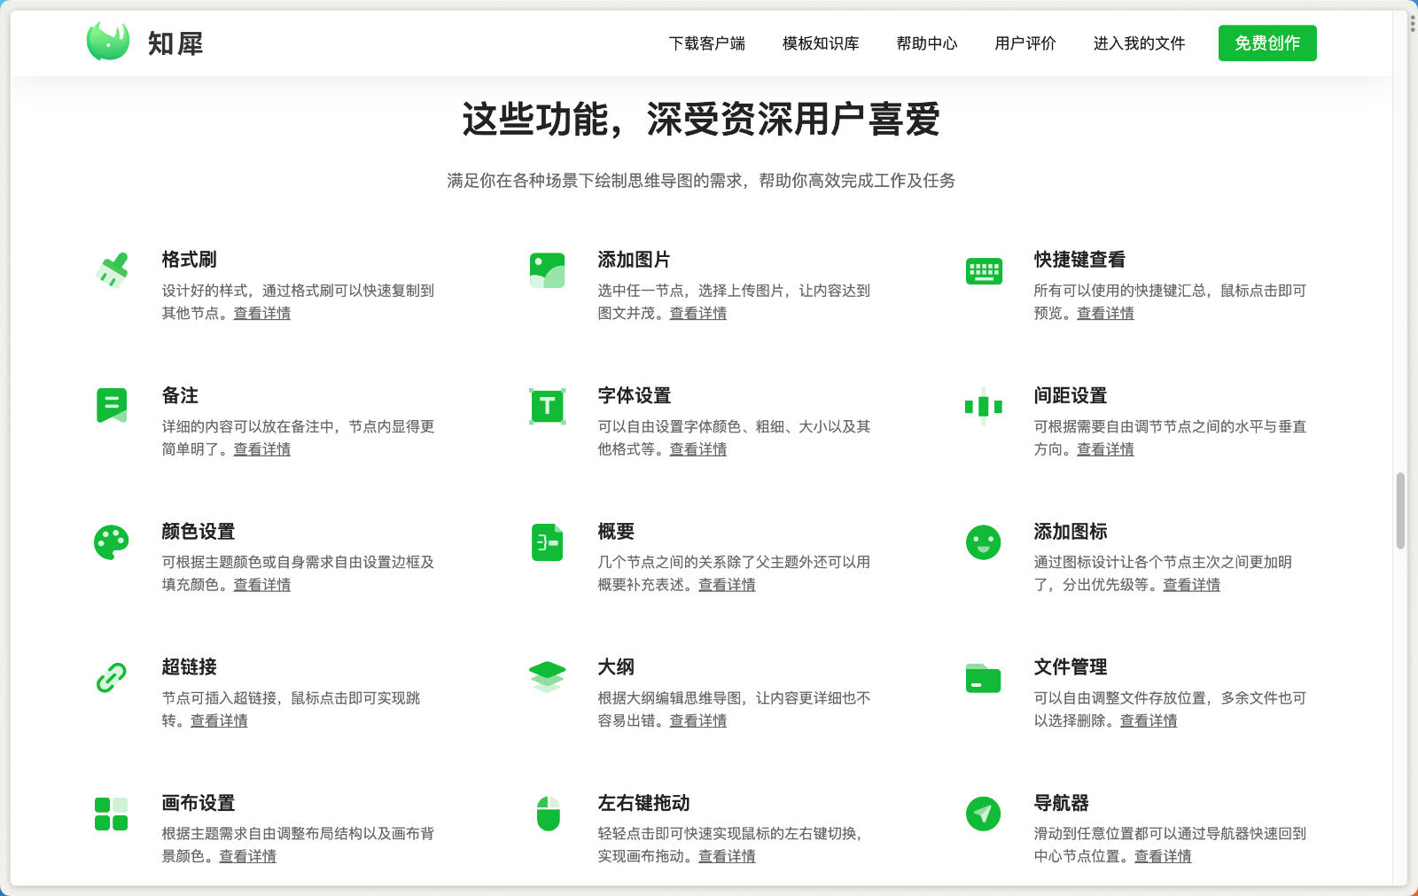
Task: Click the 颜色设置 palette icon
Action: 111,541
